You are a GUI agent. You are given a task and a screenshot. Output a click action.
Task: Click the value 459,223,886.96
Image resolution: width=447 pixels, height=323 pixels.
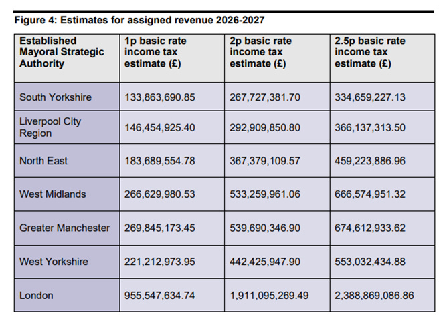370,161
